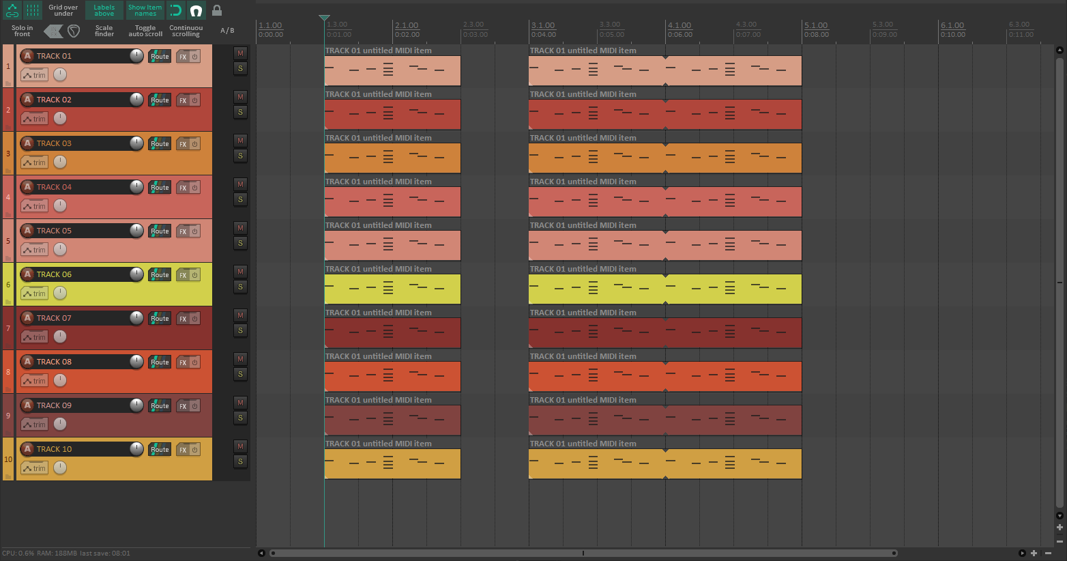Image resolution: width=1067 pixels, height=561 pixels.
Task: Toggle the grid lines toolbar icon
Action: (x=33, y=10)
